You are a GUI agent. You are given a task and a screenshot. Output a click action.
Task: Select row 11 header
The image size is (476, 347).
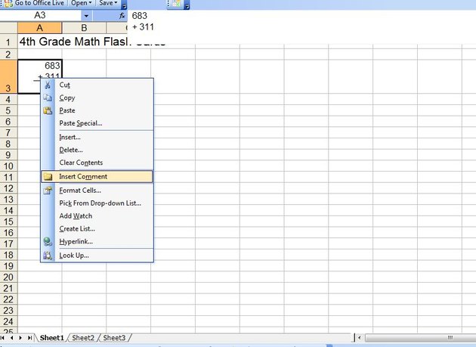(8, 177)
